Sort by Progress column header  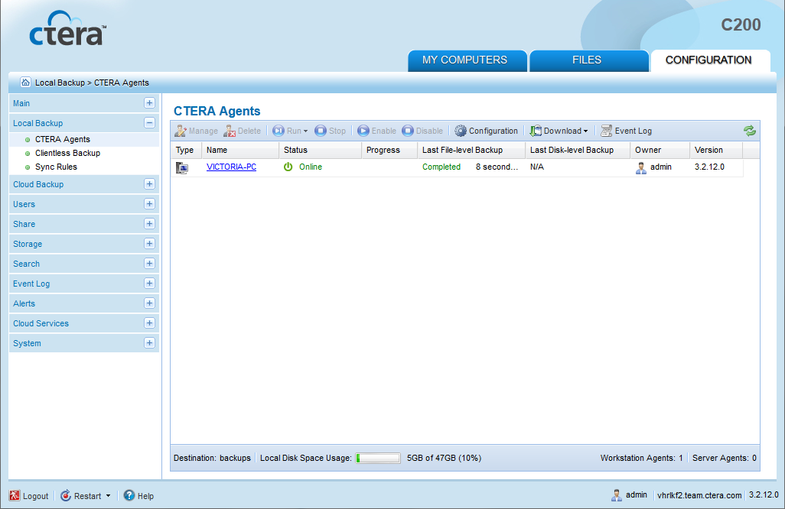pyautogui.click(x=389, y=150)
